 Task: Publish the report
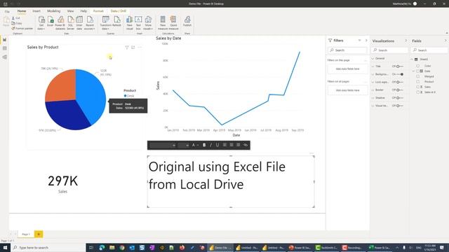click(187, 22)
